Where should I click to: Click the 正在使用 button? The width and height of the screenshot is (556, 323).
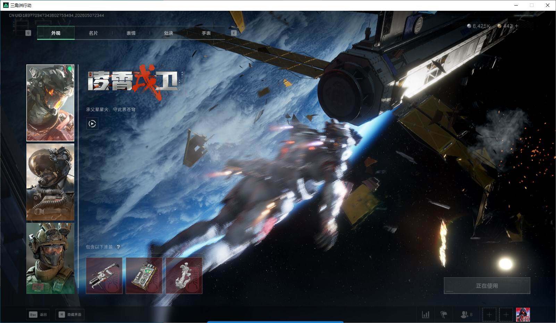click(x=487, y=286)
